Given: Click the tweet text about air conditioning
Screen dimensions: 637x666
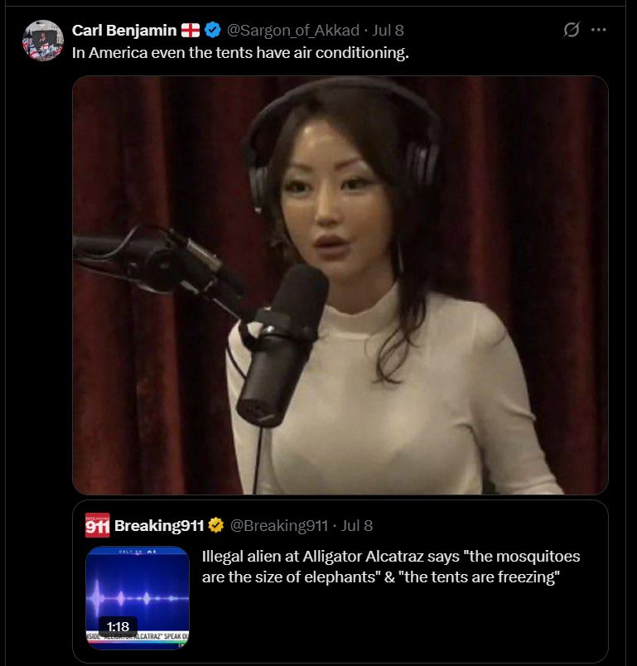Looking at the screenshot, I should pos(240,53).
